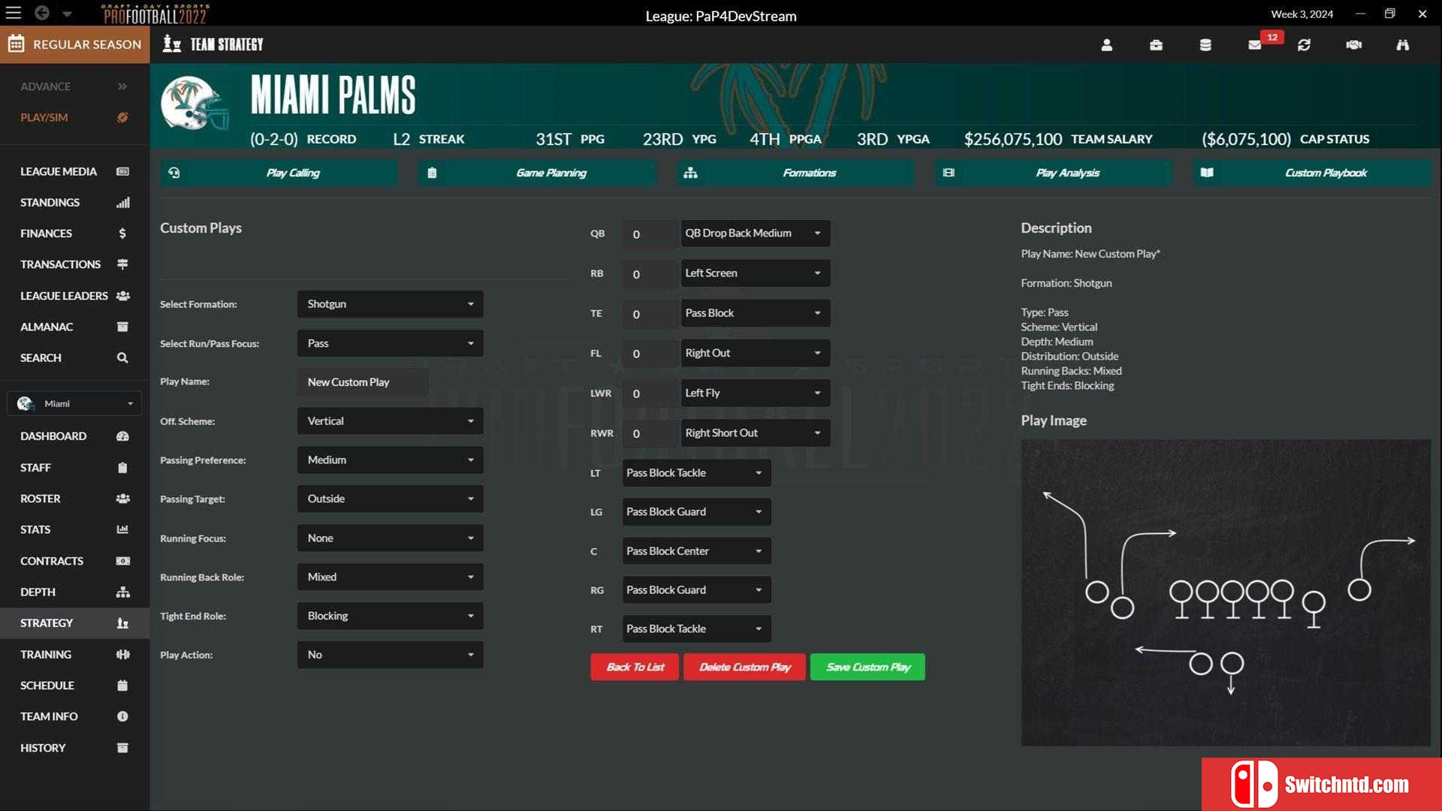Switch to the Game Planning tab
The image size is (1442, 811).
point(537,173)
